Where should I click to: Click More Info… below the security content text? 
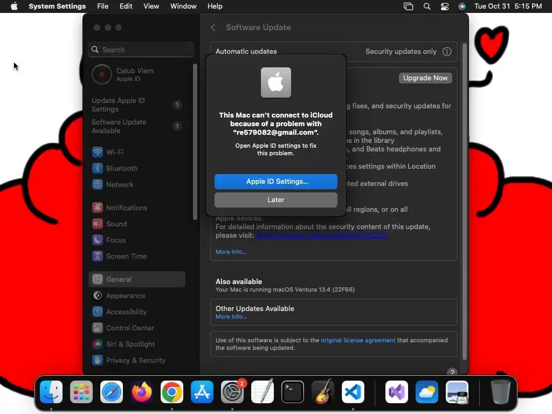pos(231,252)
